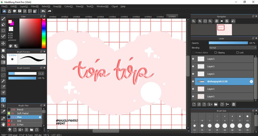Select the Text tool

tap(3, 100)
